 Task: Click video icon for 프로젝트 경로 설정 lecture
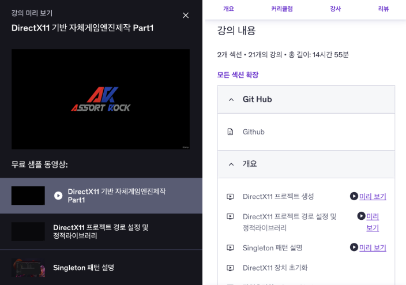(230, 216)
